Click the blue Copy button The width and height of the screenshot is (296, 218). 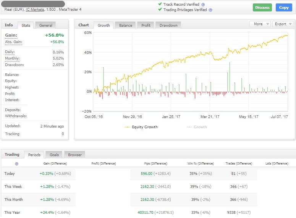click(x=284, y=8)
